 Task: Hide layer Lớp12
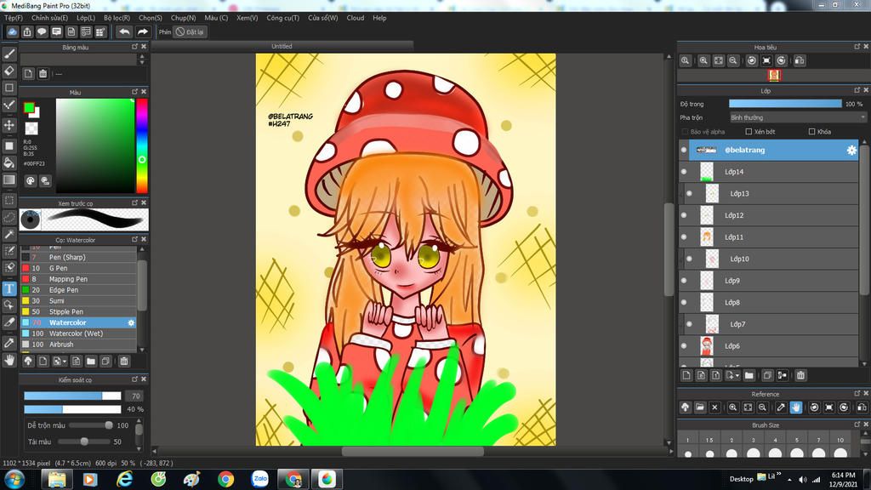(x=684, y=215)
